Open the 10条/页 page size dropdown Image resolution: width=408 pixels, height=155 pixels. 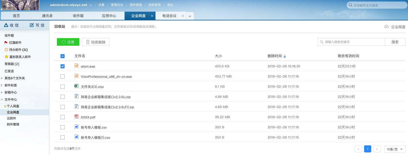[394, 149]
